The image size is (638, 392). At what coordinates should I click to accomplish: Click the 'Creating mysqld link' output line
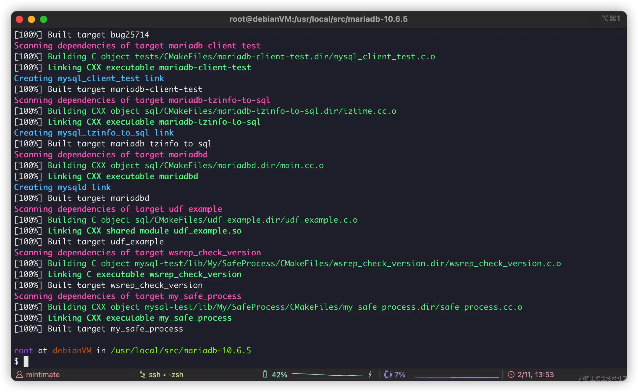tap(62, 187)
